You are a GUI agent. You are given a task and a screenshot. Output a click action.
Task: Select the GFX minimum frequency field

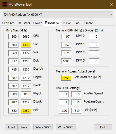[13, 37]
